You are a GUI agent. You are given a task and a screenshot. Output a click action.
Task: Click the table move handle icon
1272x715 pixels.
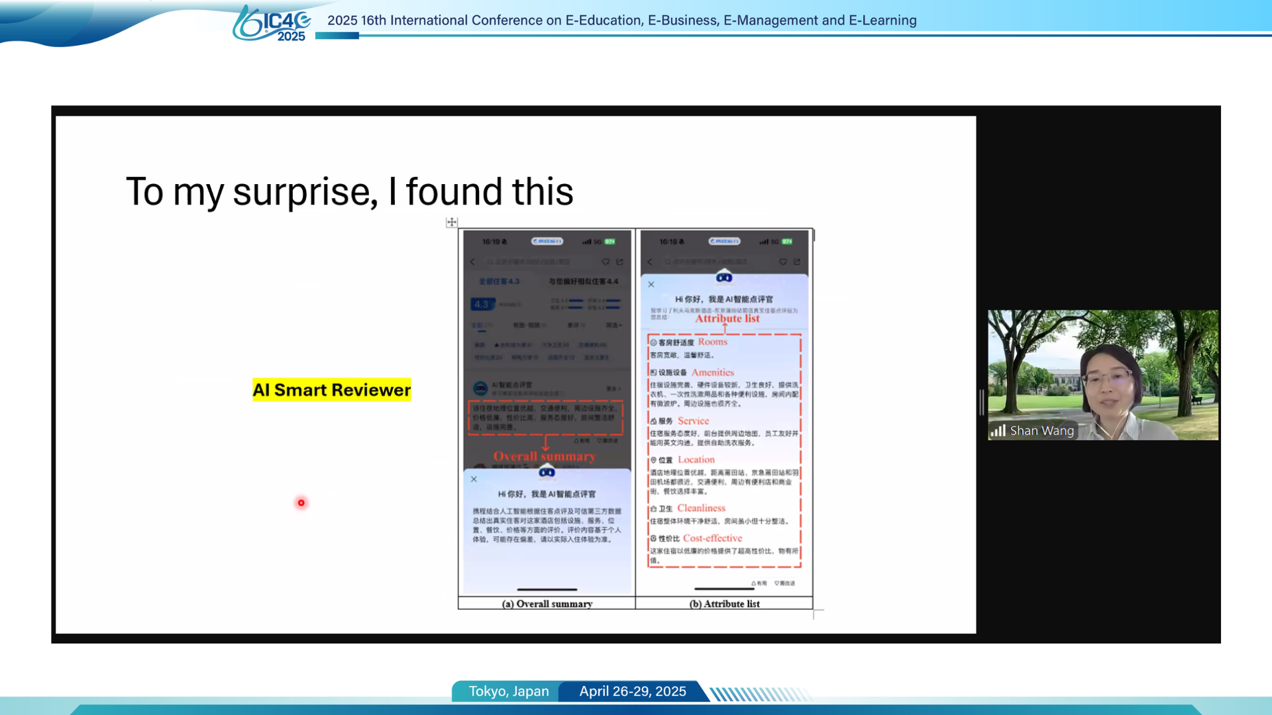pyautogui.click(x=452, y=222)
